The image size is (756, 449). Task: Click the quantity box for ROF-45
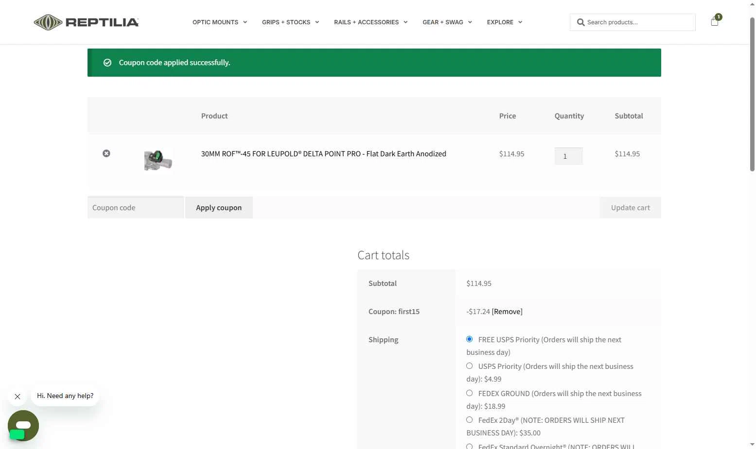pyautogui.click(x=568, y=156)
